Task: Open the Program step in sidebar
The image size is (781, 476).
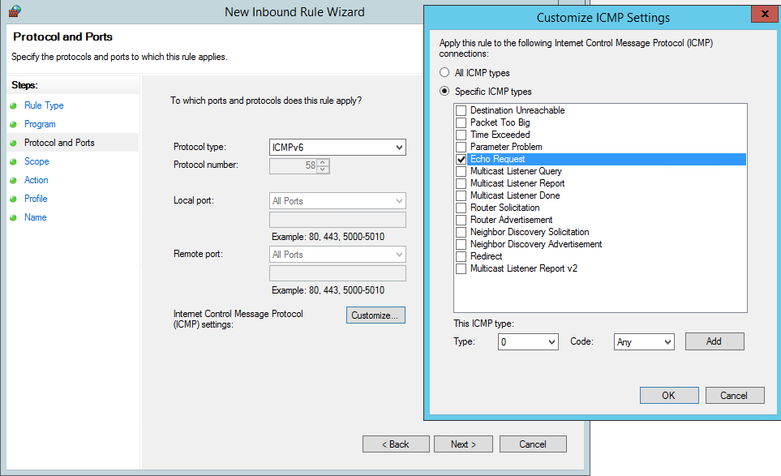Action: (40, 124)
